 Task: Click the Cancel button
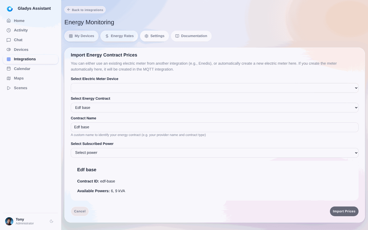point(80,211)
